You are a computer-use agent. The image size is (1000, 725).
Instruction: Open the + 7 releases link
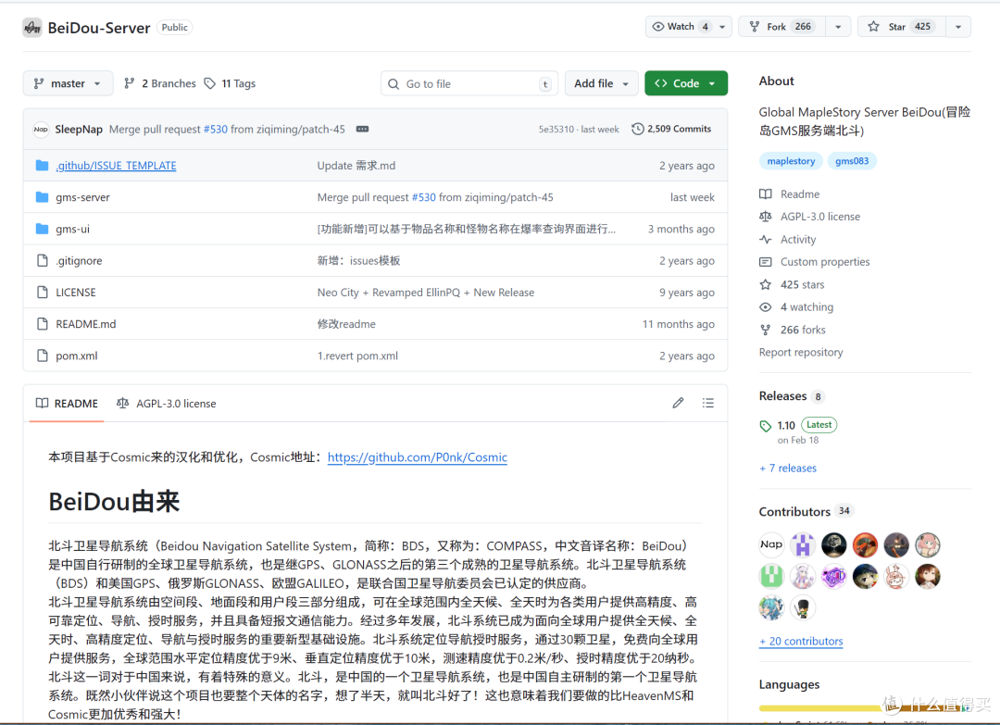(x=788, y=468)
